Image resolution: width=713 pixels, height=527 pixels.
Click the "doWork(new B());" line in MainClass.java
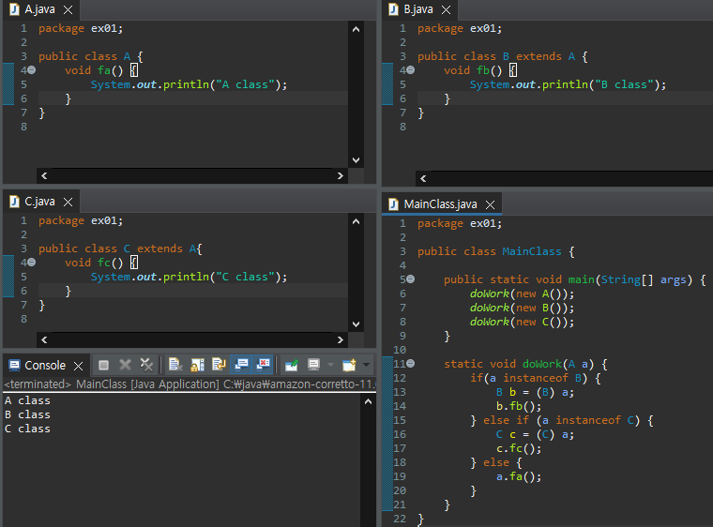click(522, 308)
